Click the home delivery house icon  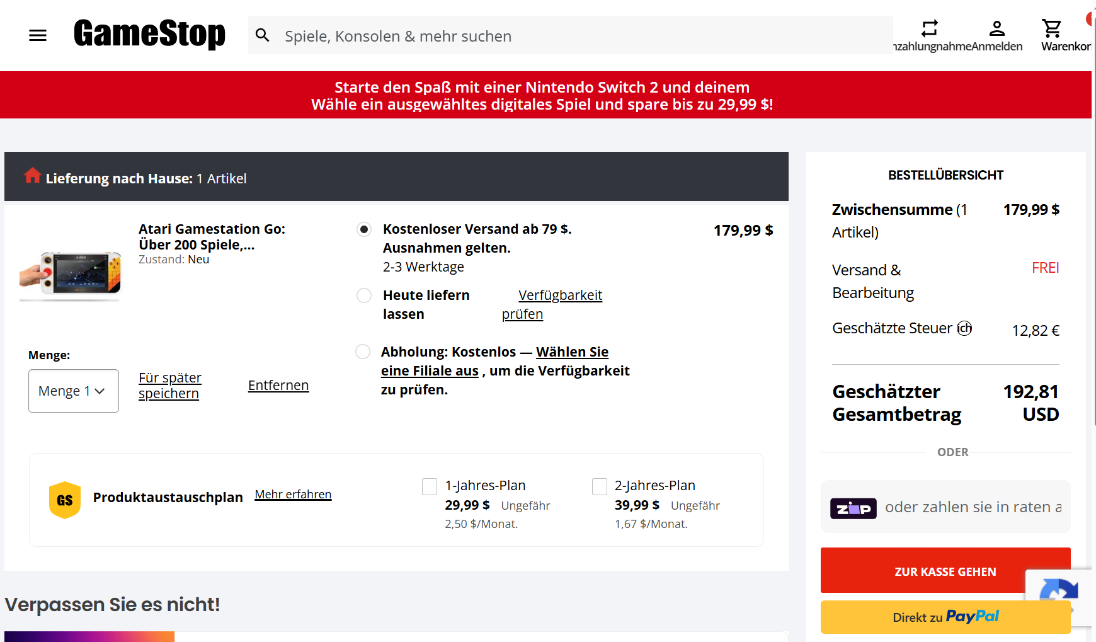[x=32, y=175]
